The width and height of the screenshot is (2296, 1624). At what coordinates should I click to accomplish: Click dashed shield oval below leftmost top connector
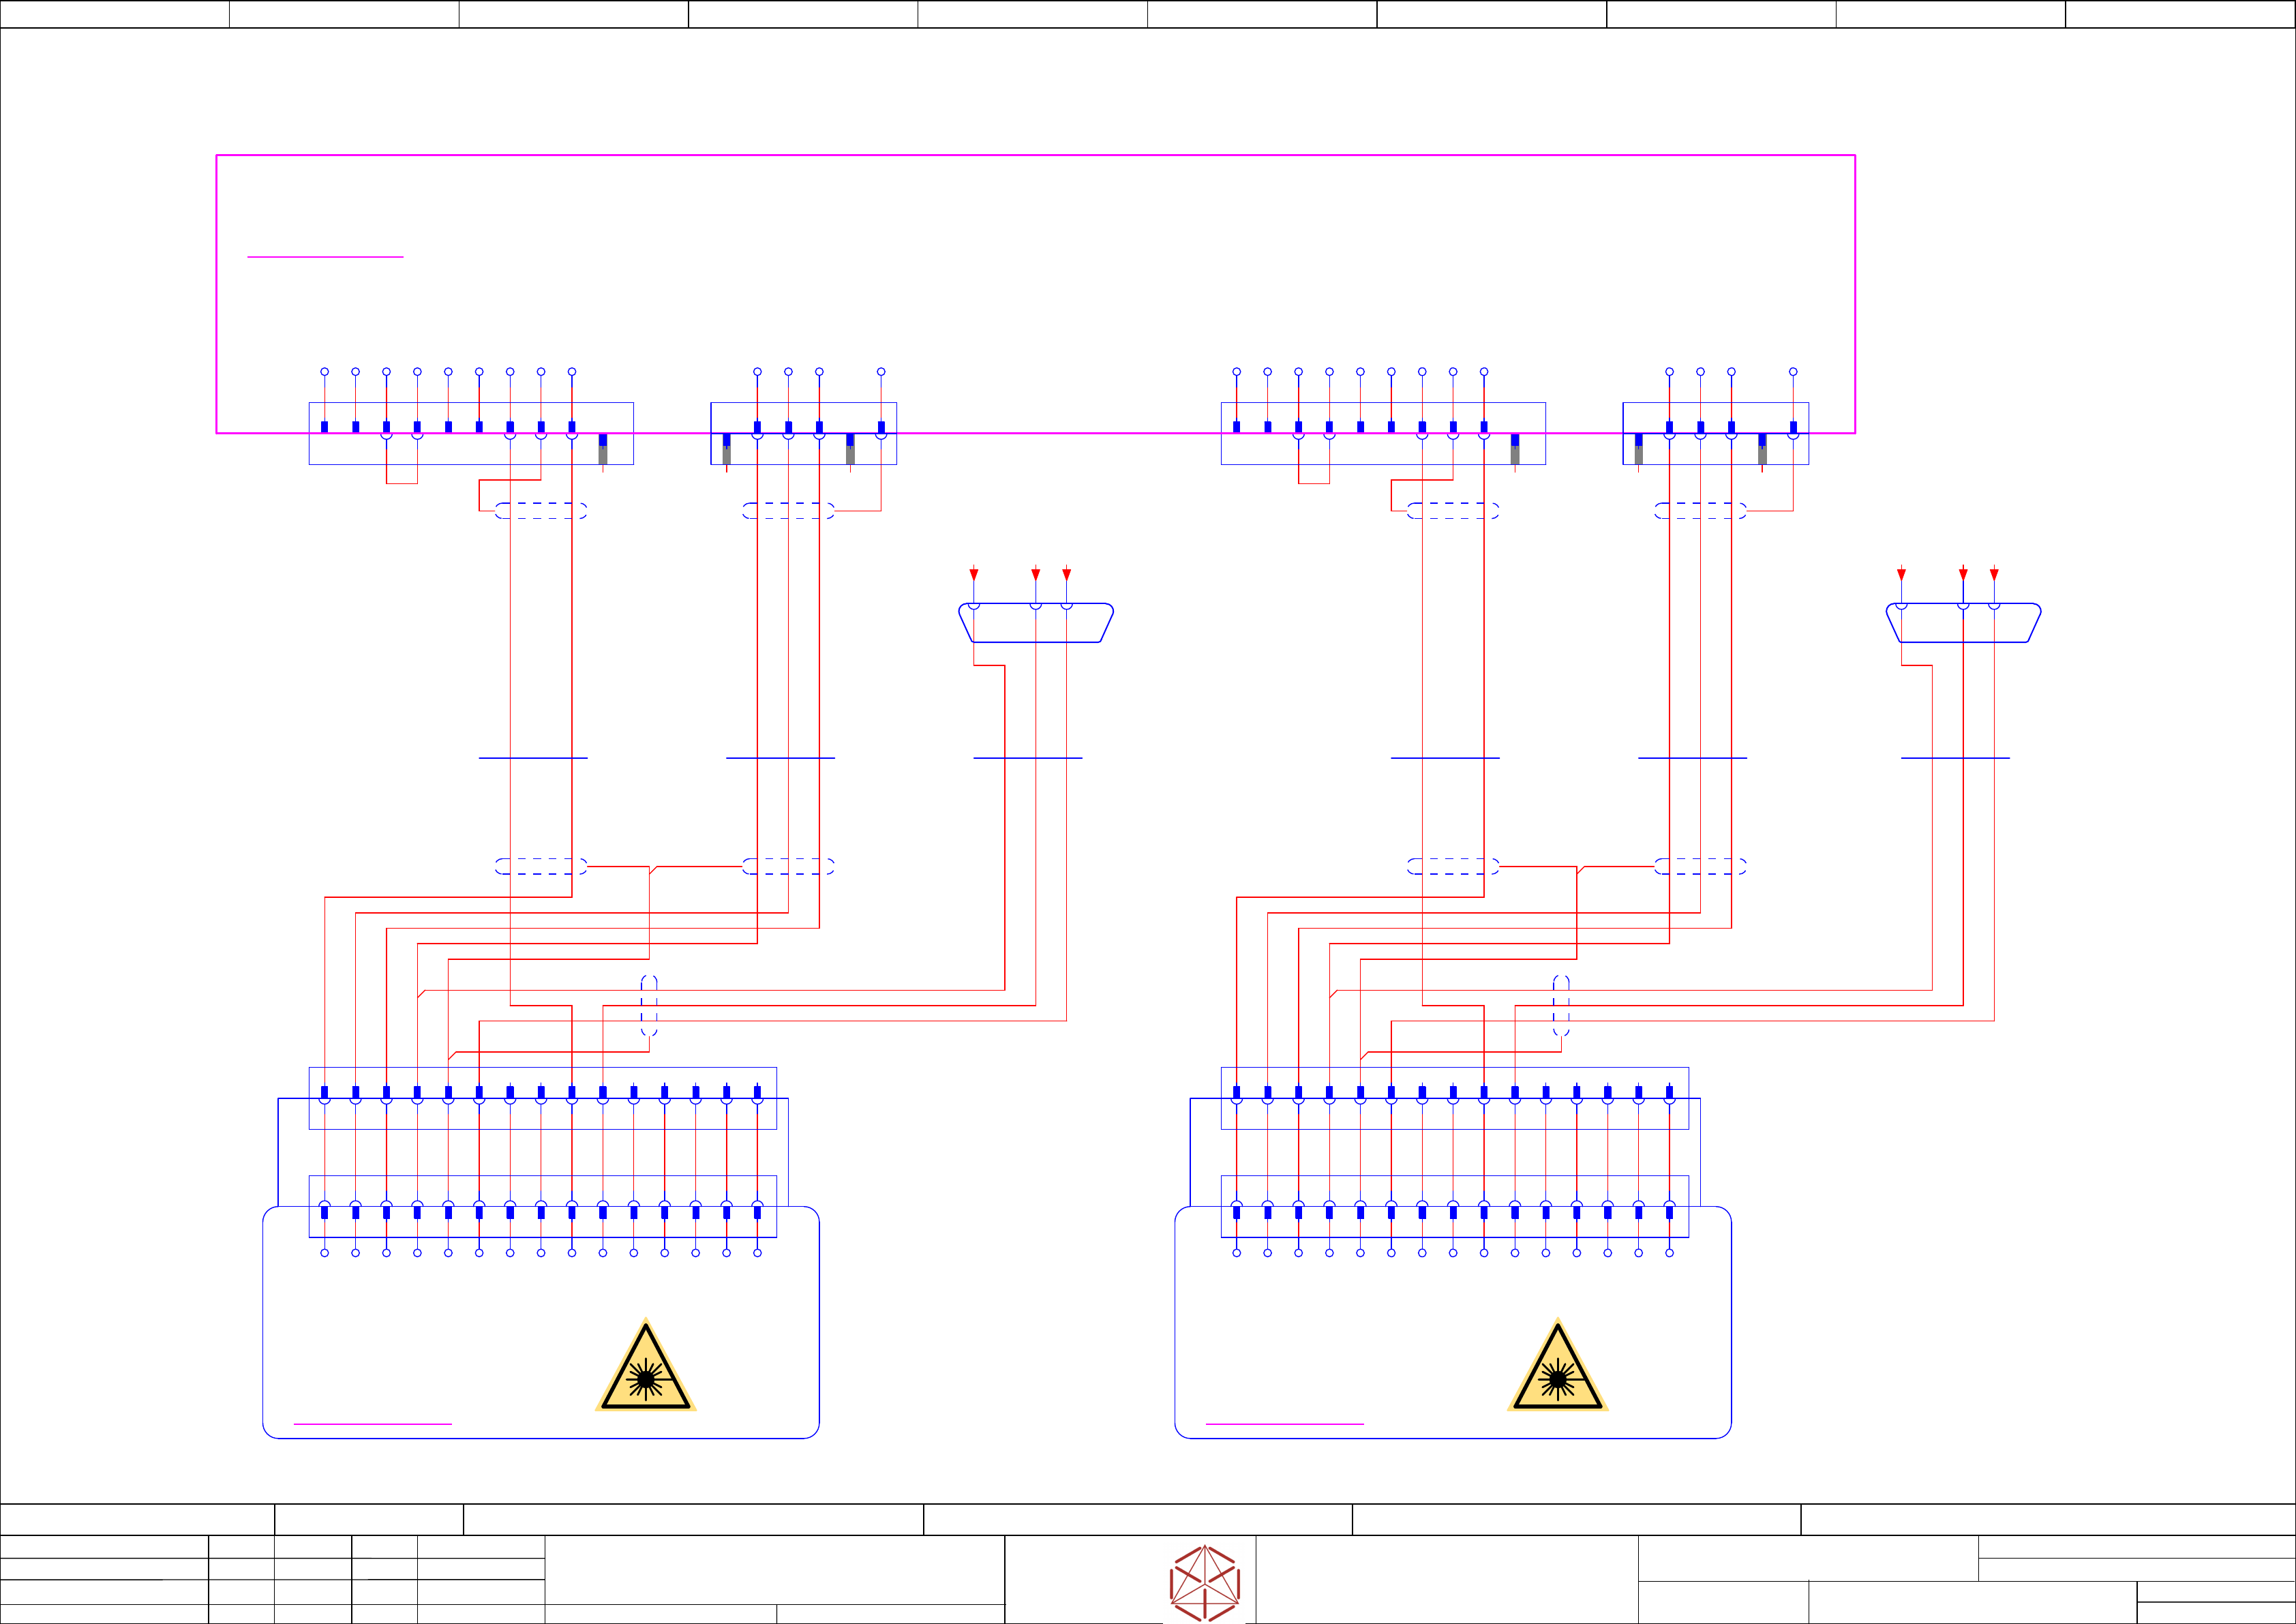pos(541,510)
